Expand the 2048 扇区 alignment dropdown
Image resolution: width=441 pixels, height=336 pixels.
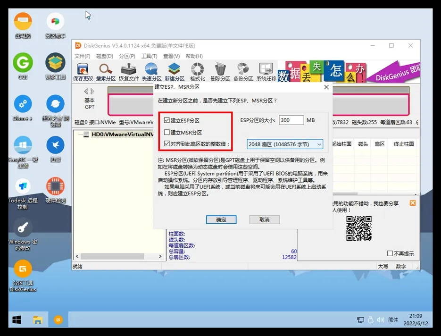coord(285,144)
